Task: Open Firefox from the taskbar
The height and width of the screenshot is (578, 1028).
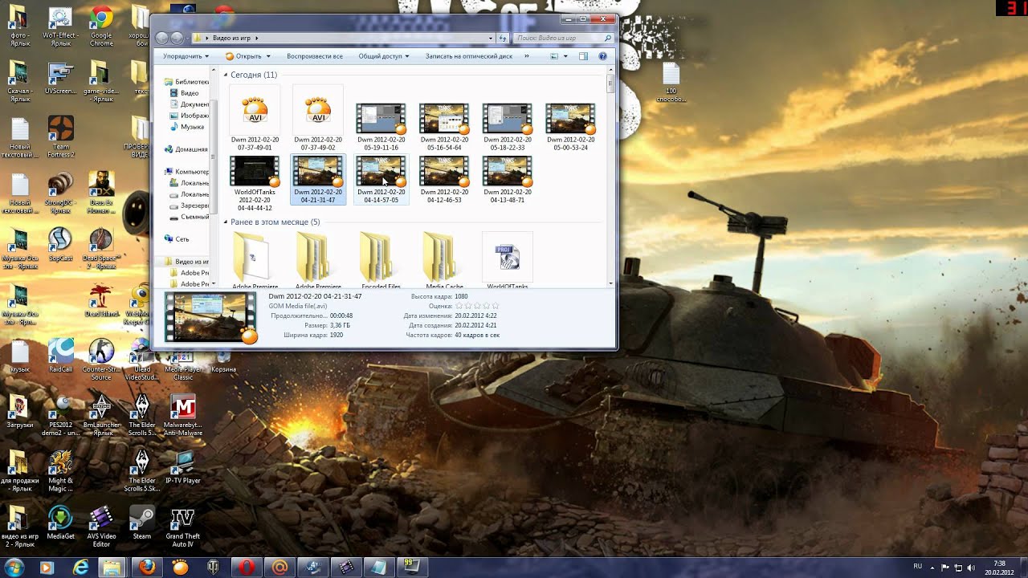Action: (146, 567)
